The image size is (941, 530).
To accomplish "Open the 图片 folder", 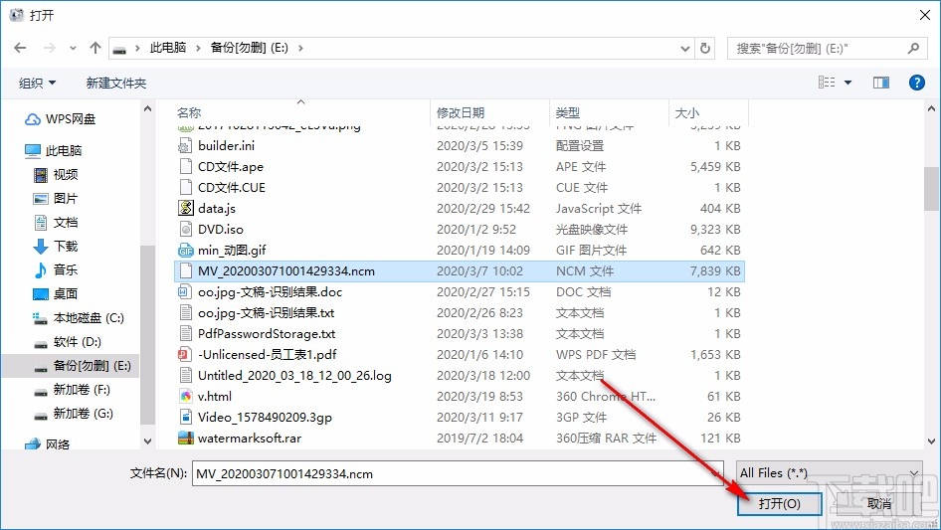I will tap(56, 198).
